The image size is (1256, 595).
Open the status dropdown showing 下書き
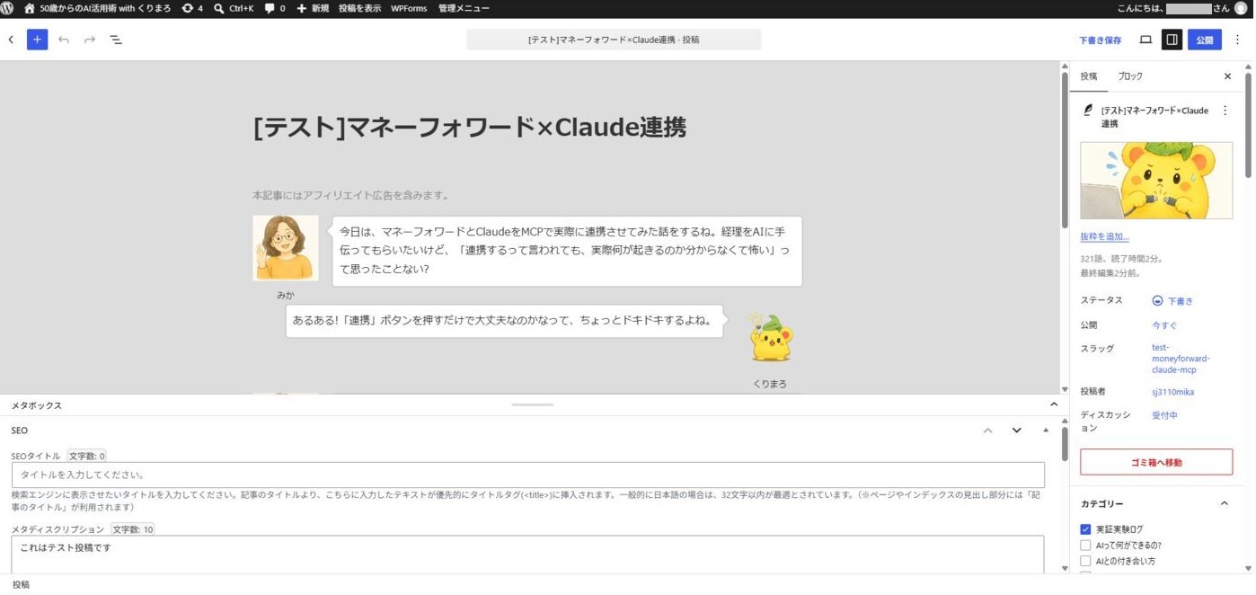pyautogui.click(x=1173, y=301)
